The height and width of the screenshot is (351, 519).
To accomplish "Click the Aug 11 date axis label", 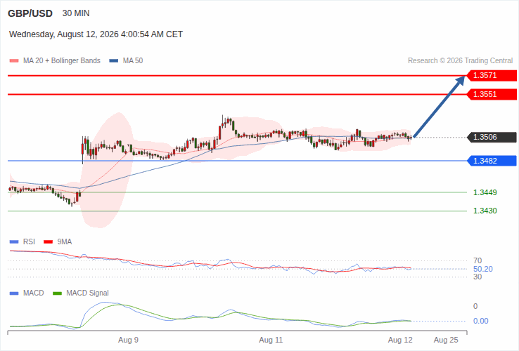I will tap(271, 340).
